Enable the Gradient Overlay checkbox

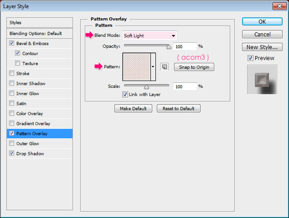[x=11, y=123]
